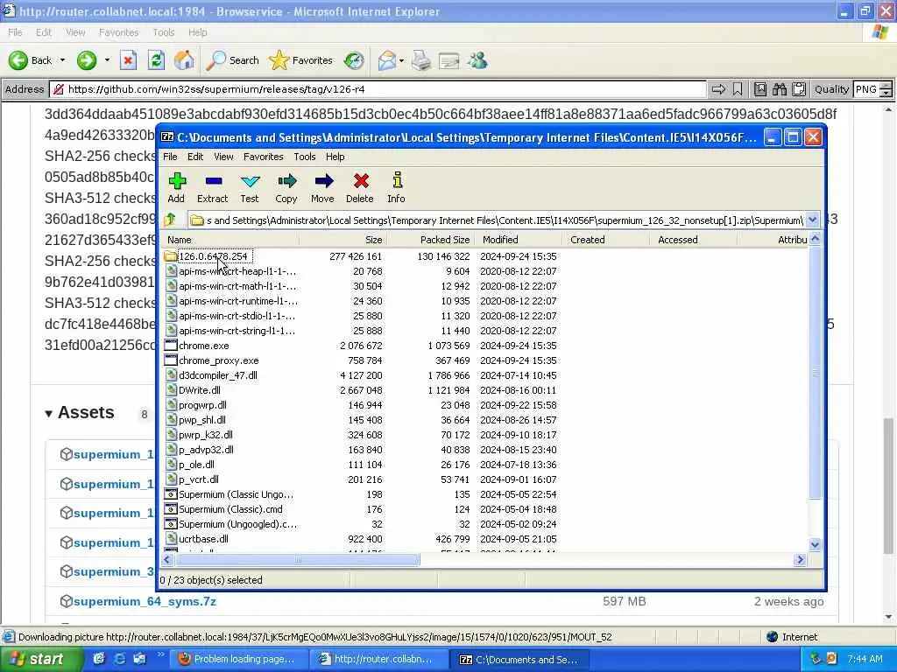The image size is (897, 672).
Task: Go up one folder level in 7-Zip
Action: (170, 220)
